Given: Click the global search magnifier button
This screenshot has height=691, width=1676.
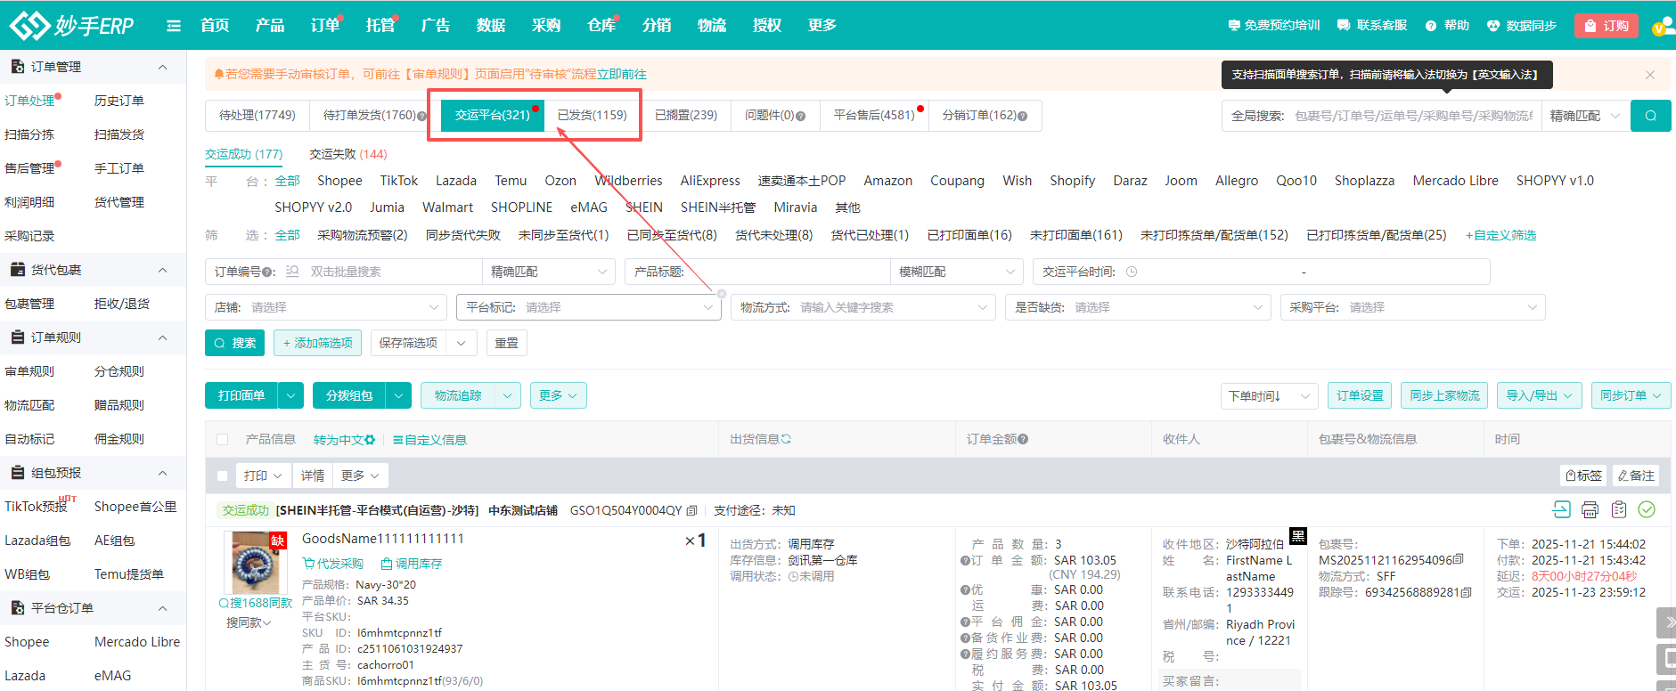Looking at the screenshot, I should pos(1650,116).
